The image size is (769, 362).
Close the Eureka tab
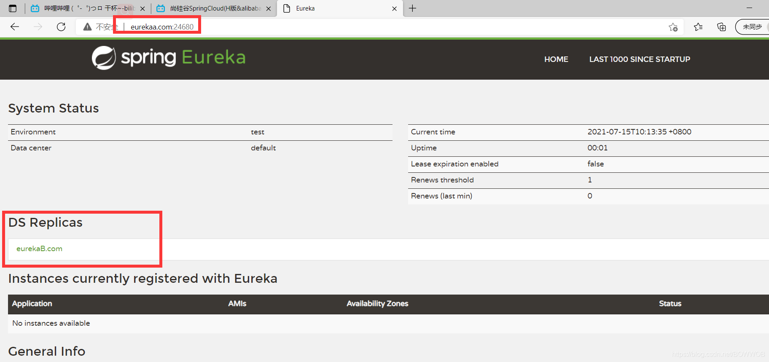coord(395,8)
